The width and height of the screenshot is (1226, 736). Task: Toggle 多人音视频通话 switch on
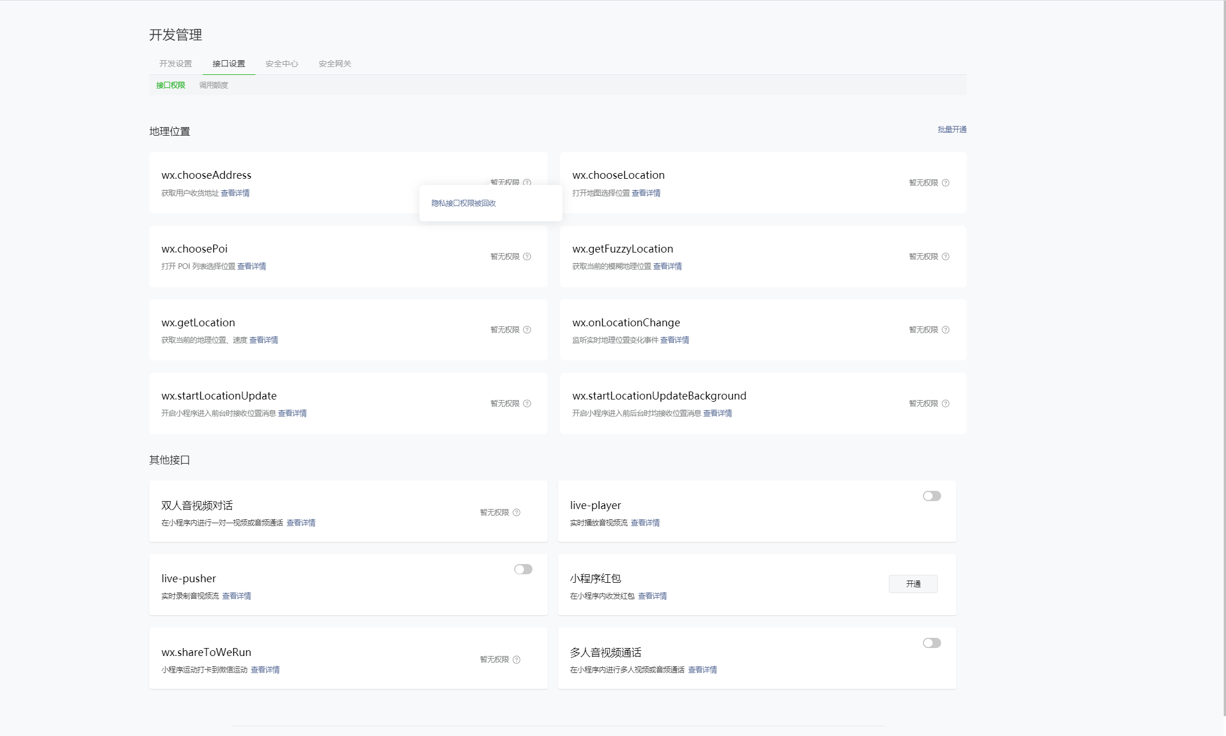click(931, 643)
